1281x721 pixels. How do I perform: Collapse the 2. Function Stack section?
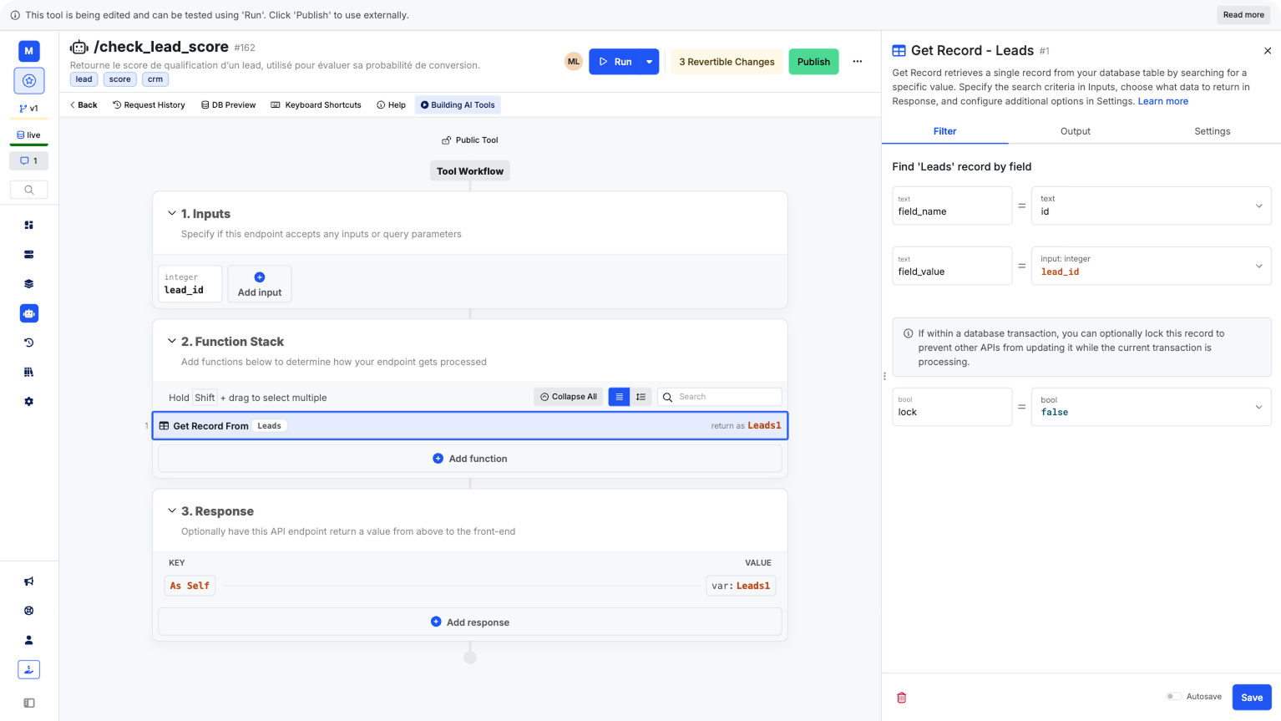(x=172, y=342)
